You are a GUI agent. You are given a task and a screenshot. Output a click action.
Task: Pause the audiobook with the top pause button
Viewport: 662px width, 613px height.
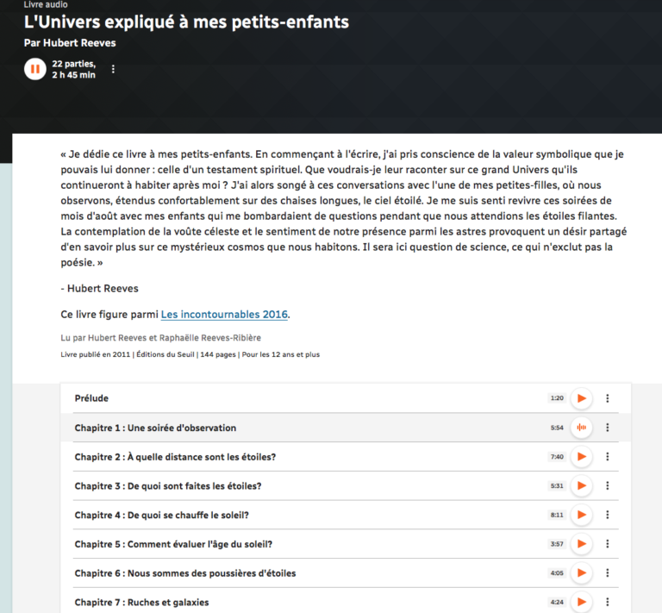[x=35, y=68]
